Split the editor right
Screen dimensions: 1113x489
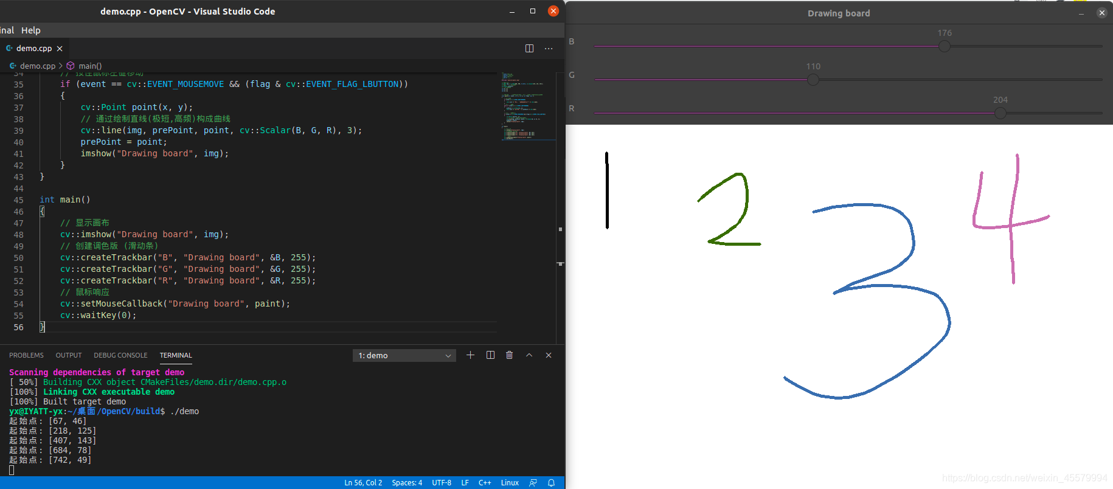[529, 49]
